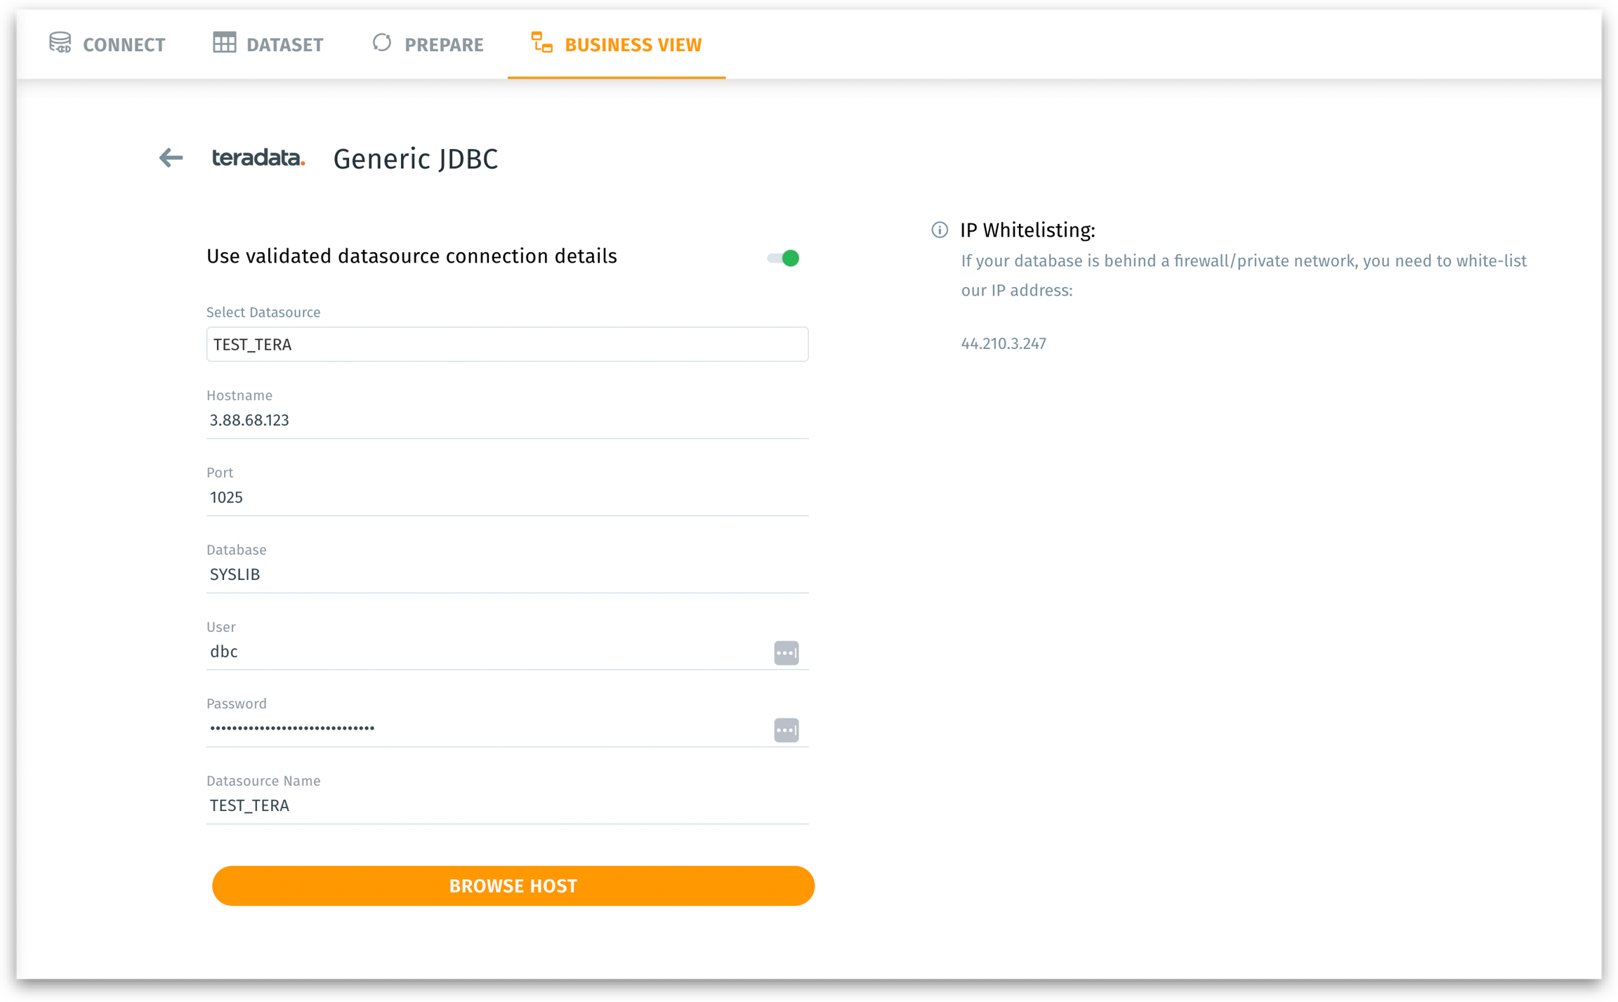Click the Database field with SYSLIB
The height and width of the screenshot is (1002, 1618).
(x=507, y=575)
